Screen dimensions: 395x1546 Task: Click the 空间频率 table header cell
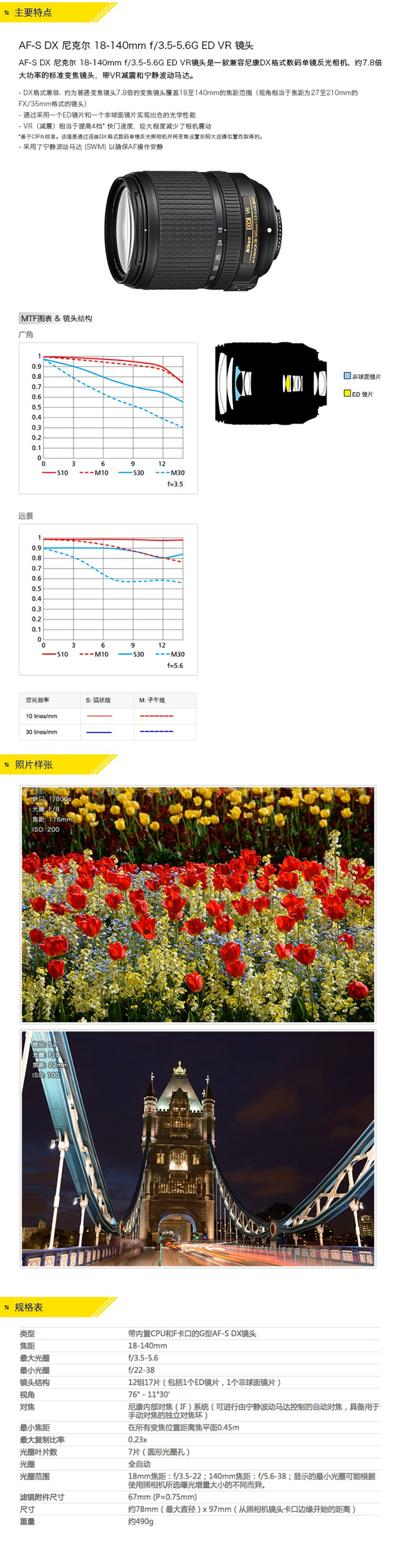[50, 700]
